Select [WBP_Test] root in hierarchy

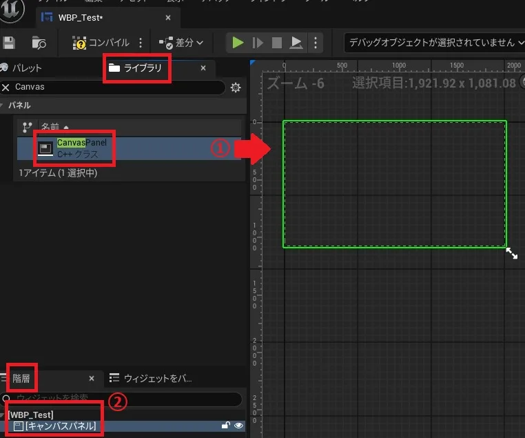tap(31, 415)
